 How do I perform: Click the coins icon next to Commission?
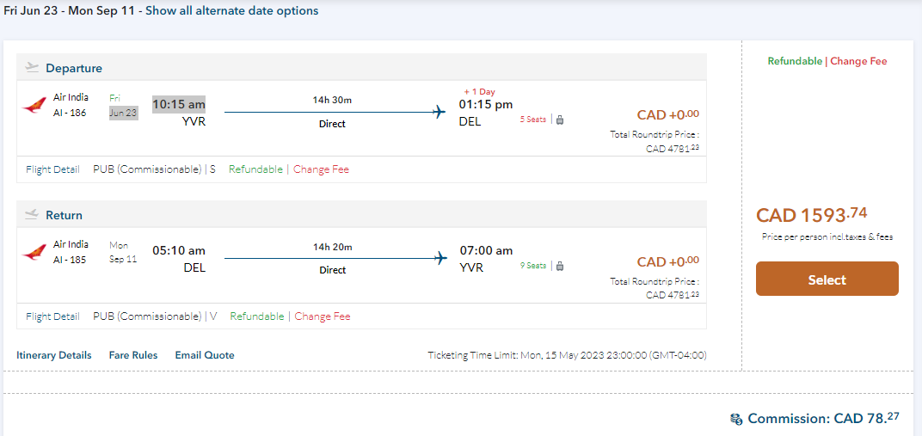point(735,420)
